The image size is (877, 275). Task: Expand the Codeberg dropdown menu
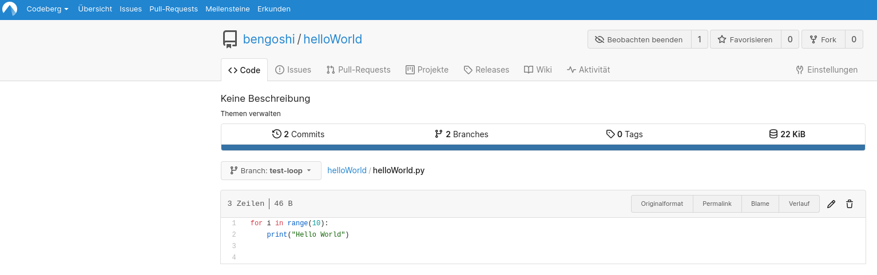47,9
